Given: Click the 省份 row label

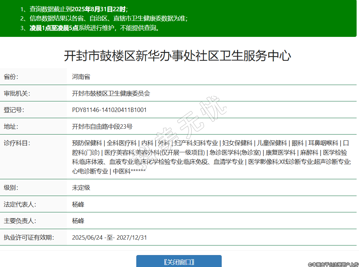Looking at the screenshot, I should coord(11,77).
